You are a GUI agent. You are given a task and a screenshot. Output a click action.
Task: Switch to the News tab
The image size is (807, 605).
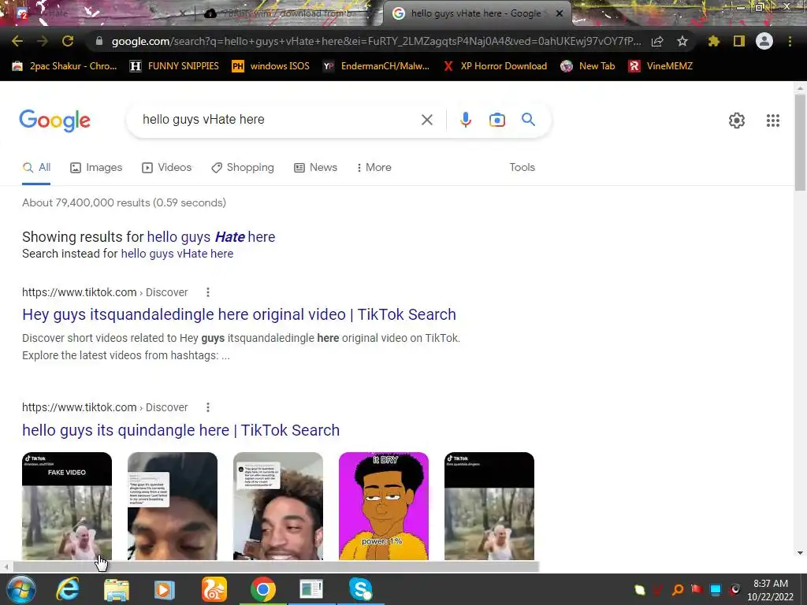[x=315, y=168]
